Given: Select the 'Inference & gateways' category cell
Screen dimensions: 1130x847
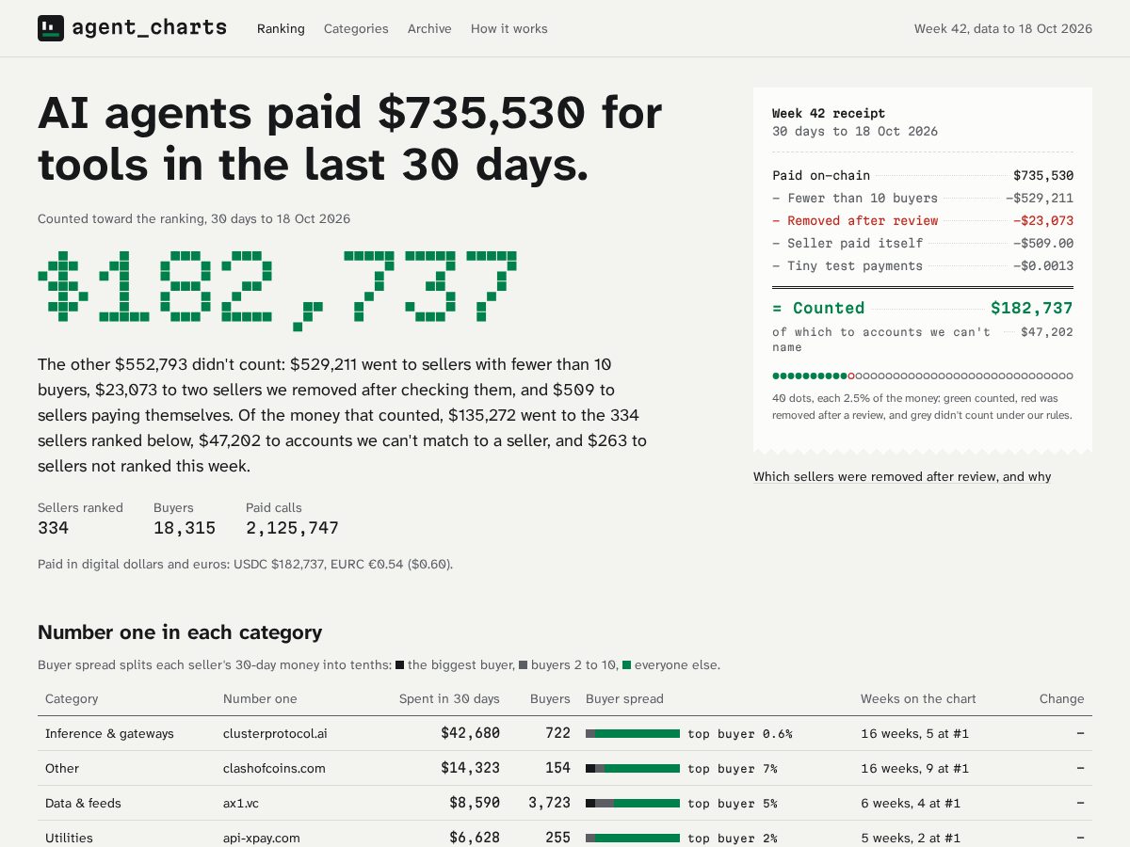Looking at the screenshot, I should point(109,734).
